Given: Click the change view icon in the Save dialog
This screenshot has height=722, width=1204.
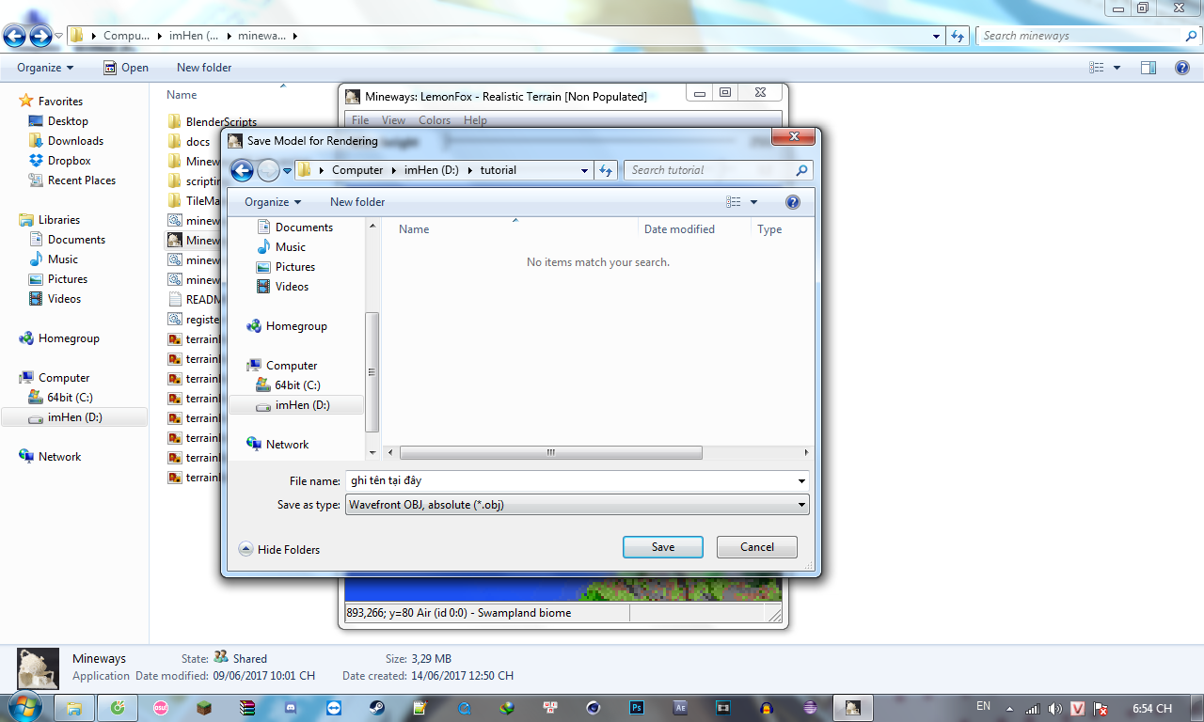Looking at the screenshot, I should coord(734,202).
